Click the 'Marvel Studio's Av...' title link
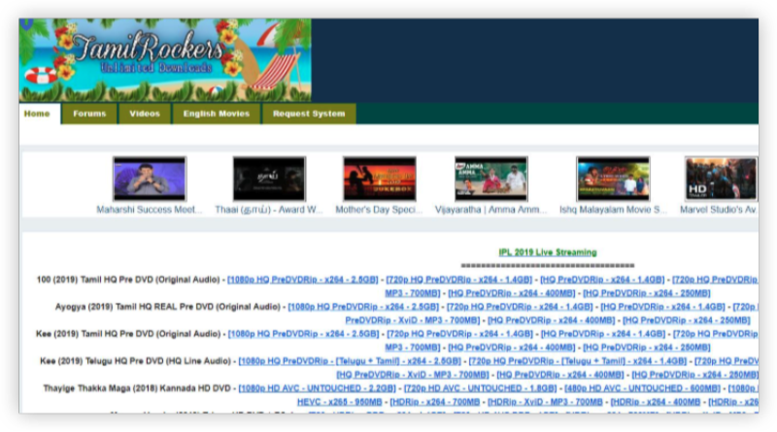This screenshot has width=777, height=432. coord(719,210)
